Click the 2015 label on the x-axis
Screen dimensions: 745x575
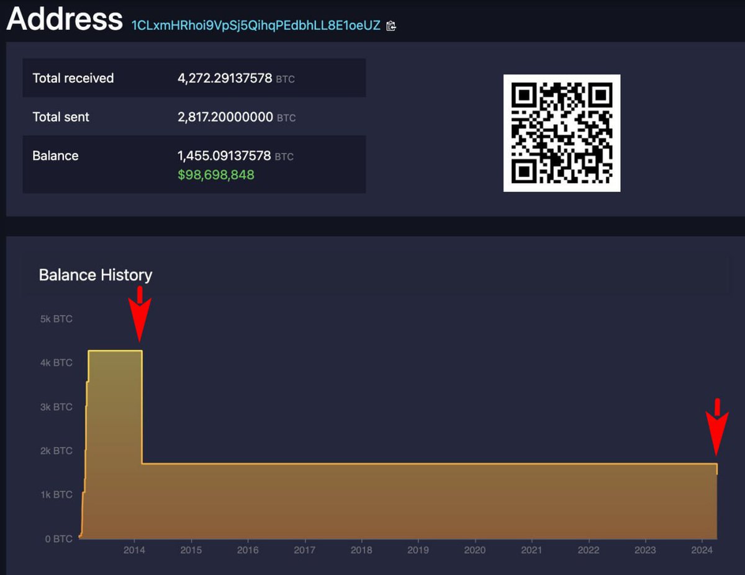coord(191,550)
